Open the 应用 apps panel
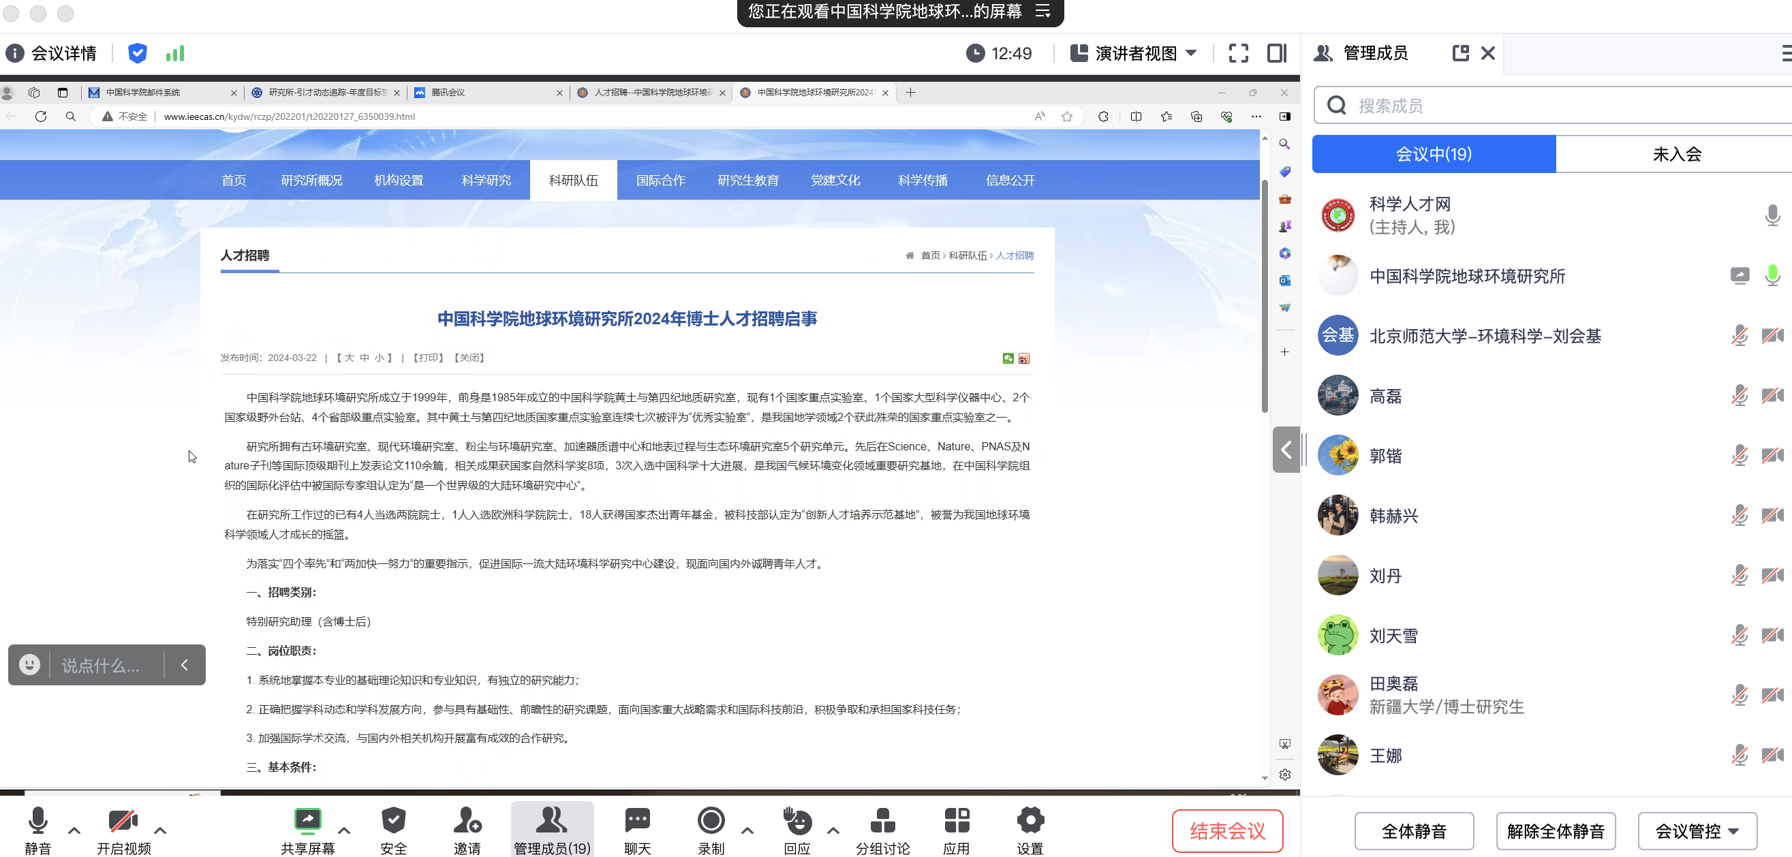This screenshot has width=1792, height=857. (x=957, y=830)
